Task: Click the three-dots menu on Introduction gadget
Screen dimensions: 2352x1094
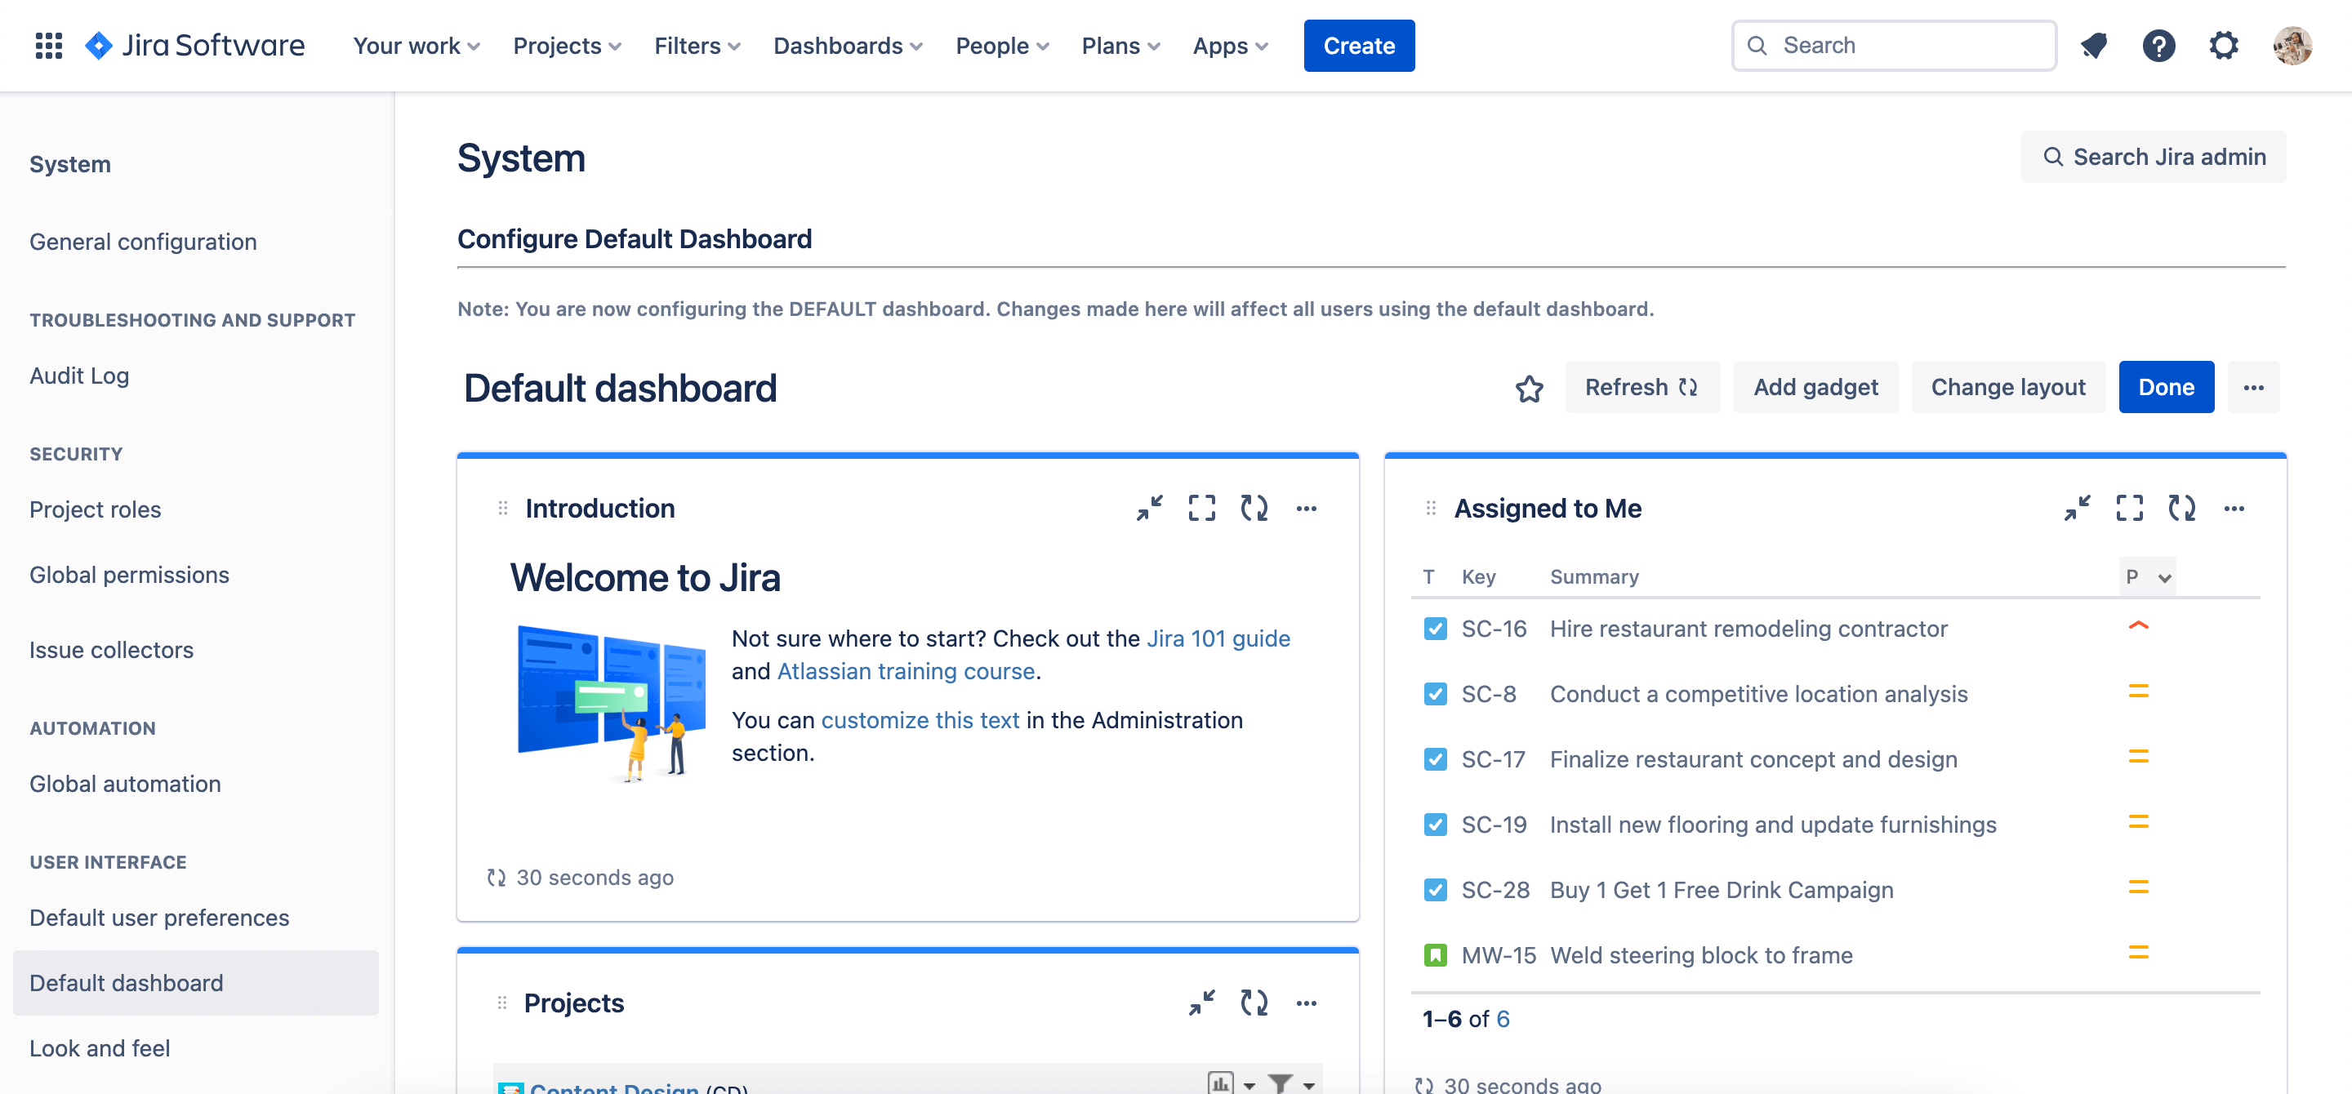Action: point(1305,508)
